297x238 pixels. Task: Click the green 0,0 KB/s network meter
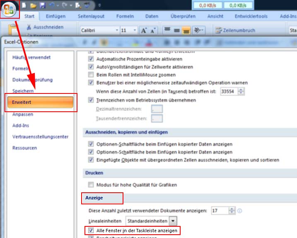[238, 5]
